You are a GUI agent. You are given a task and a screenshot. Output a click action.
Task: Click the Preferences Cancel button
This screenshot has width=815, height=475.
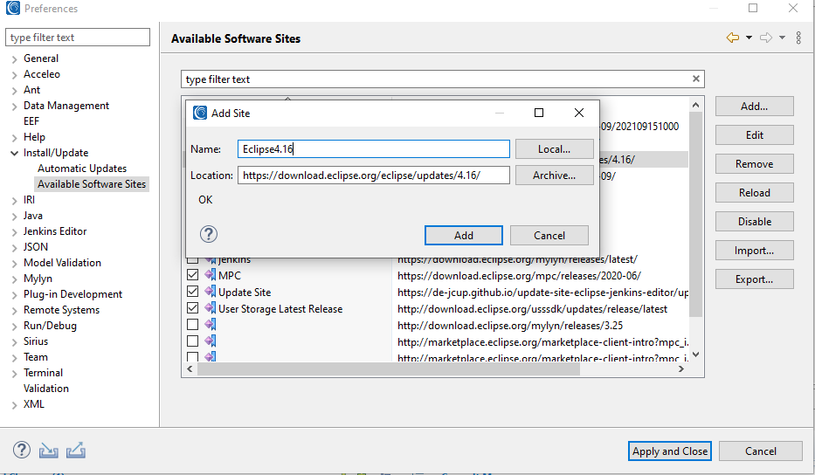tap(761, 451)
